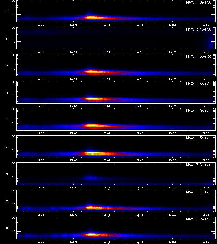Click the 1F panel axis label
217x244 pixels.
pos(7,11)
